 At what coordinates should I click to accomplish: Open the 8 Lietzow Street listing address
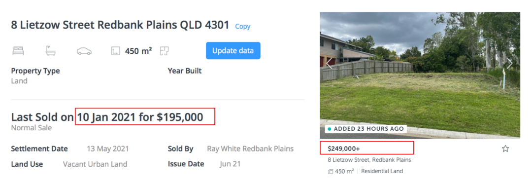(x=369, y=160)
